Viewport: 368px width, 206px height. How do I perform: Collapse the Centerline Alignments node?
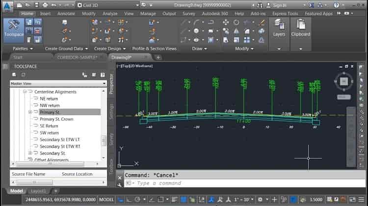point(25,92)
